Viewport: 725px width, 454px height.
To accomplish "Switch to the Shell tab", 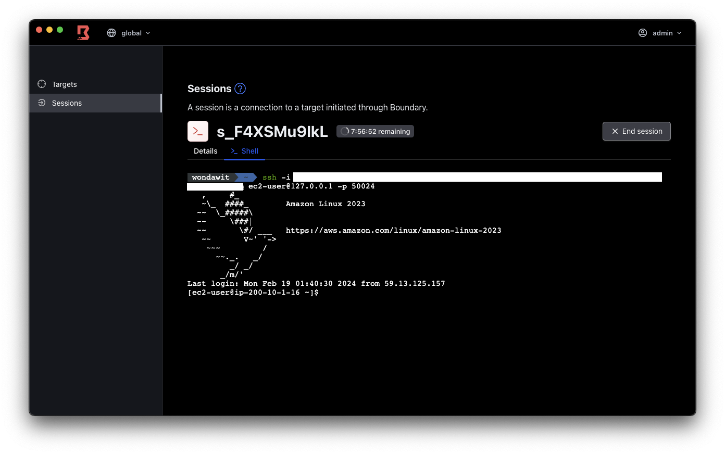I will tap(244, 151).
